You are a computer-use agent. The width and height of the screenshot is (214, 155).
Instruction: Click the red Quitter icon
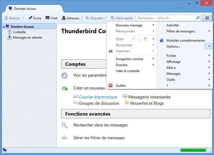point(111,85)
